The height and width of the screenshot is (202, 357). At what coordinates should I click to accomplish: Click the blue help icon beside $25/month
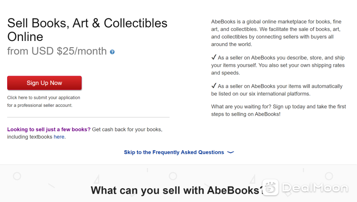click(x=112, y=52)
